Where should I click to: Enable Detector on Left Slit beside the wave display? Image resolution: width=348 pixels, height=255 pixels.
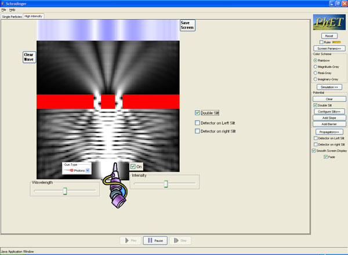[x=197, y=123]
